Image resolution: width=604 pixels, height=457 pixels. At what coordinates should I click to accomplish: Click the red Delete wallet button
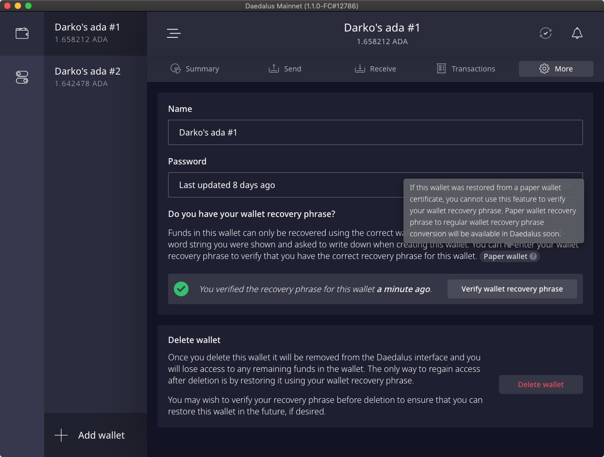[x=540, y=385]
